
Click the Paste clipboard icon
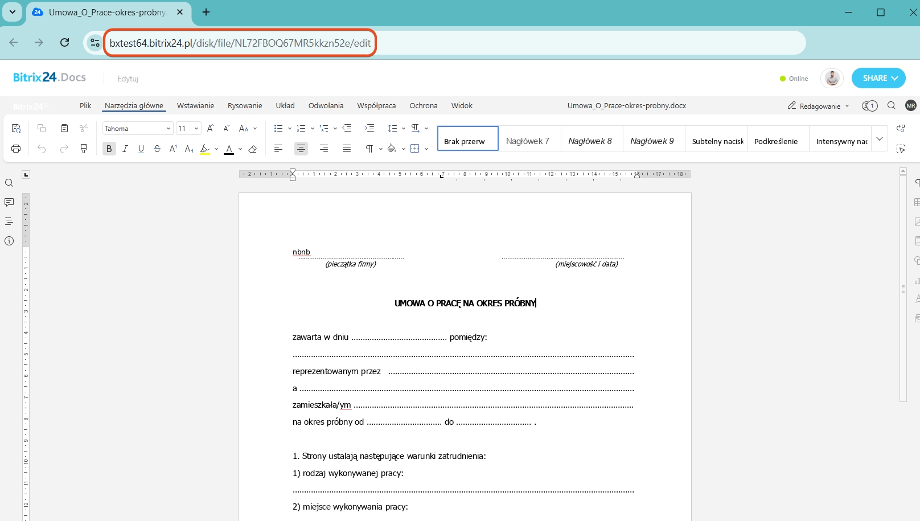coord(64,128)
